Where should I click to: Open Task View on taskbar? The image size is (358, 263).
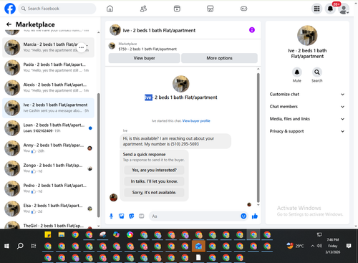pos(34,246)
